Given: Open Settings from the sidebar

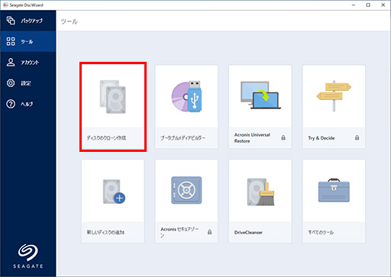Looking at the screenshot, I should coord(28,83).
